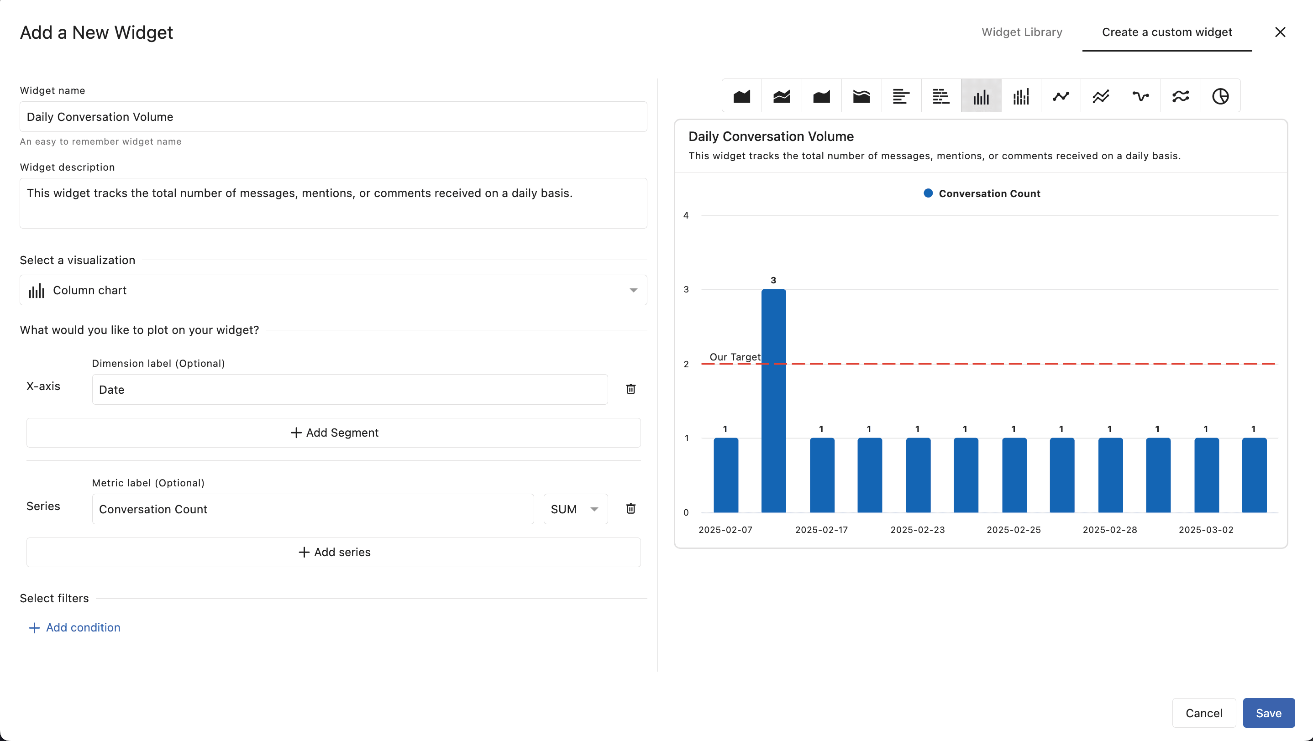Open the Column chart visualization dropdown
Viewport: 1313px width, 741px height.
point(333,290)
